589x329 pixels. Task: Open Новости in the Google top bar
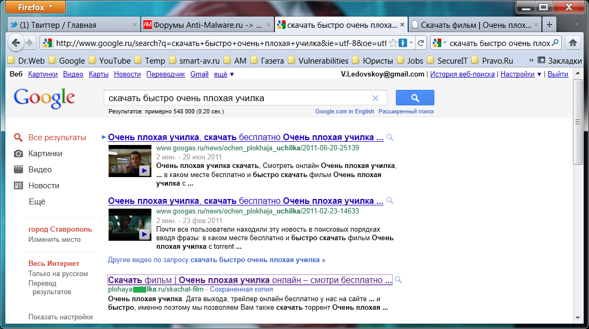coord(127,74)
